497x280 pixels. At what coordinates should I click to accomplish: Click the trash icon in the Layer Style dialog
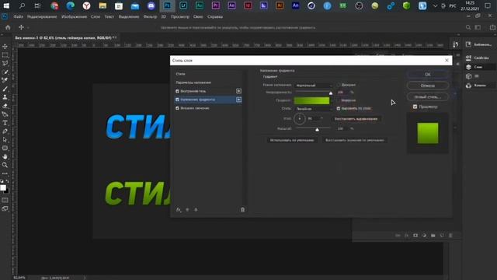pos(242,210)
